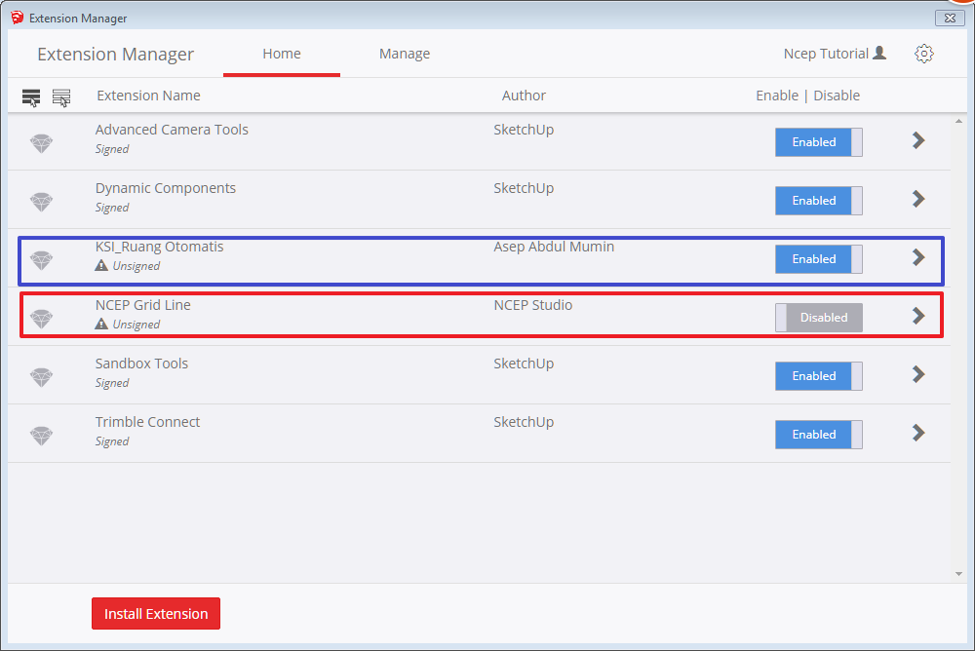The image size is (975, 651).
Task: Expand Trimble Connect details arrow
Action: pyautogui.click(x=918, y=433)
